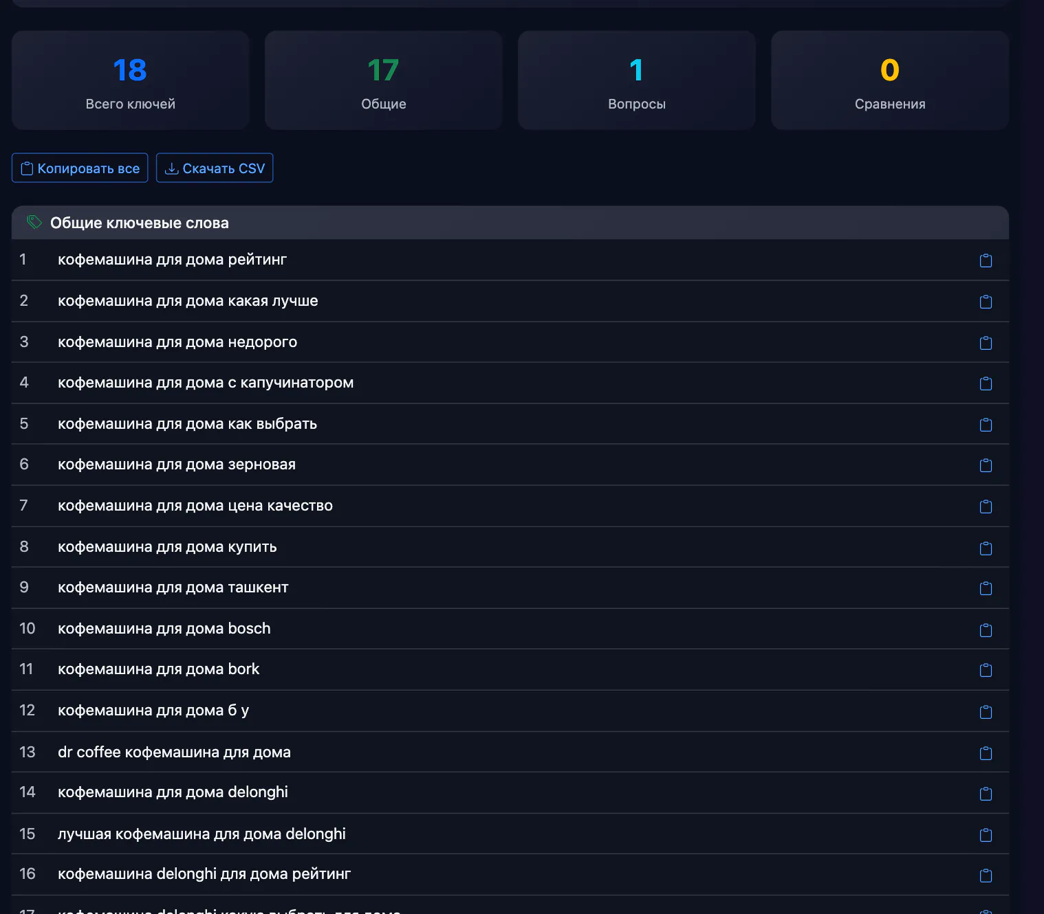Select keyword text 'кофемашина для дома bork'
Viewport: 1044px width, 914px height.
pyautogui.click(x=159, y=669)
